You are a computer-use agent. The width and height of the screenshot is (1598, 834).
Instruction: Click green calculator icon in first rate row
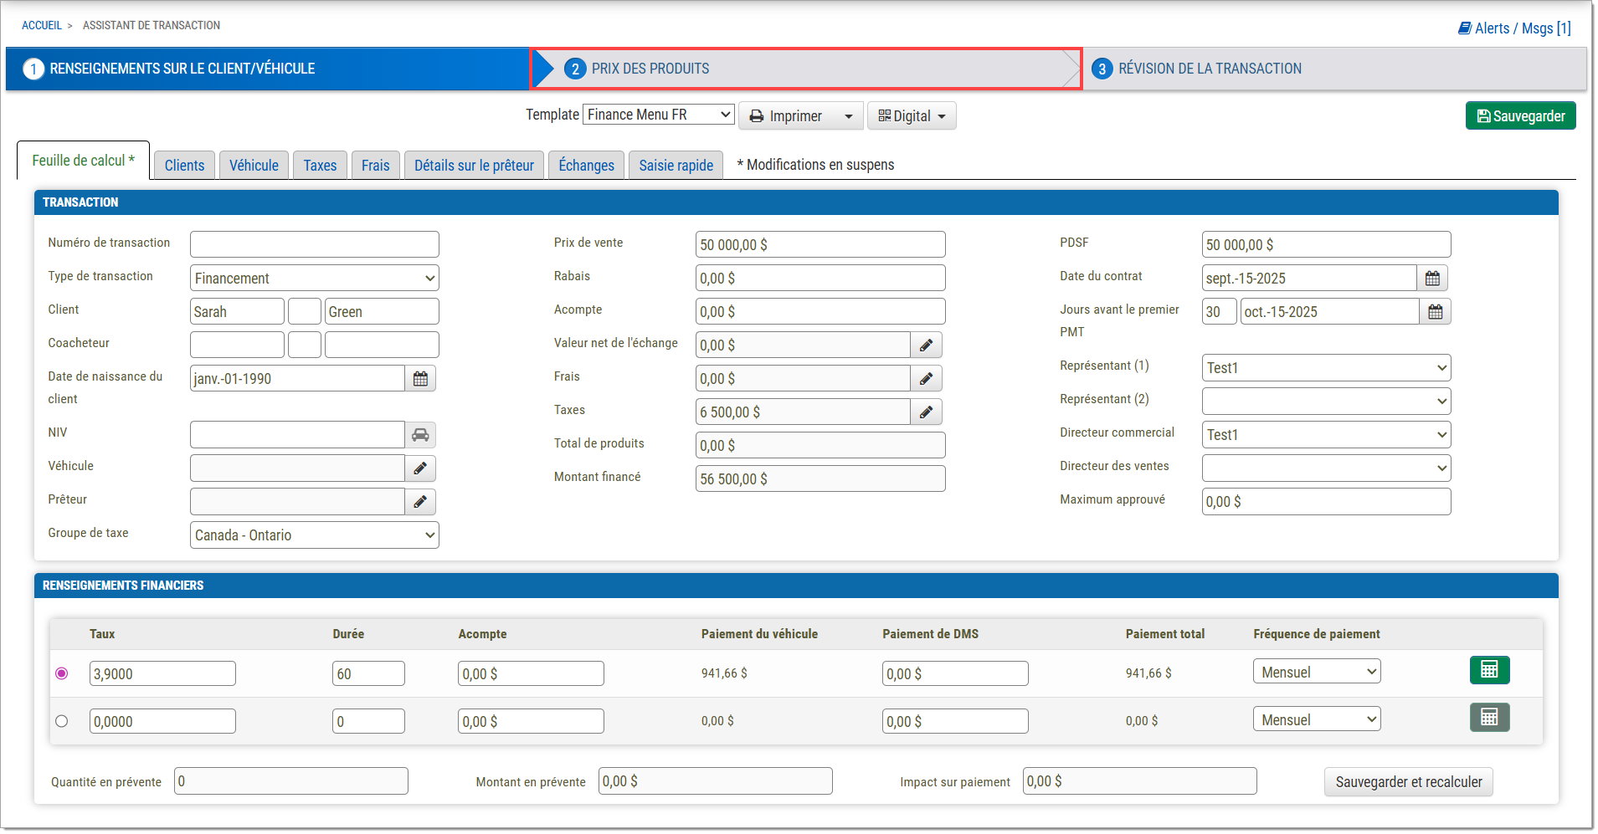(x=1489, y=670)
